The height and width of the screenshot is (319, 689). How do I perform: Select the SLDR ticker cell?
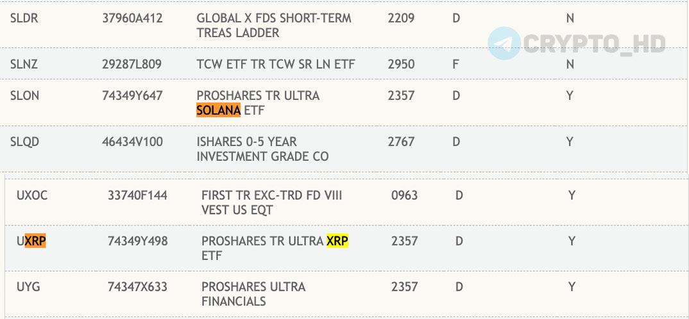coord(24,19)
